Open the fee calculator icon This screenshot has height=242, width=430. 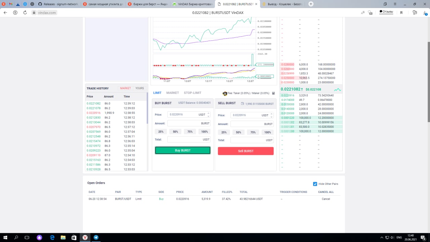tap(273, 93)
